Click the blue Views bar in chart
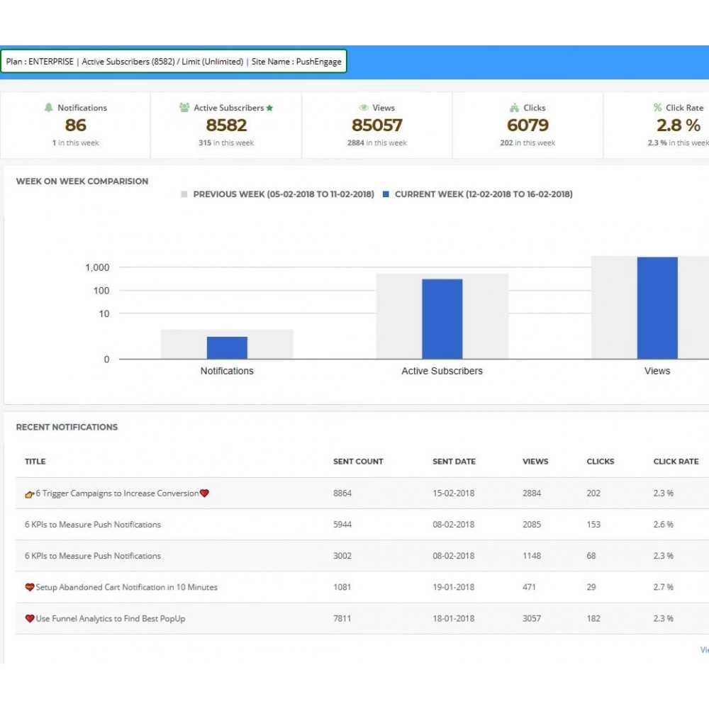 (657, 308)
